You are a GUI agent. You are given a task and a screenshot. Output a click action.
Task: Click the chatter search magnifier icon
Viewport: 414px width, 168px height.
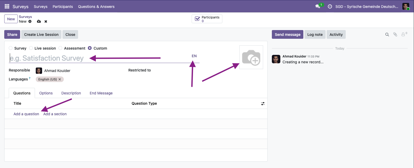(x=387, y=35)
